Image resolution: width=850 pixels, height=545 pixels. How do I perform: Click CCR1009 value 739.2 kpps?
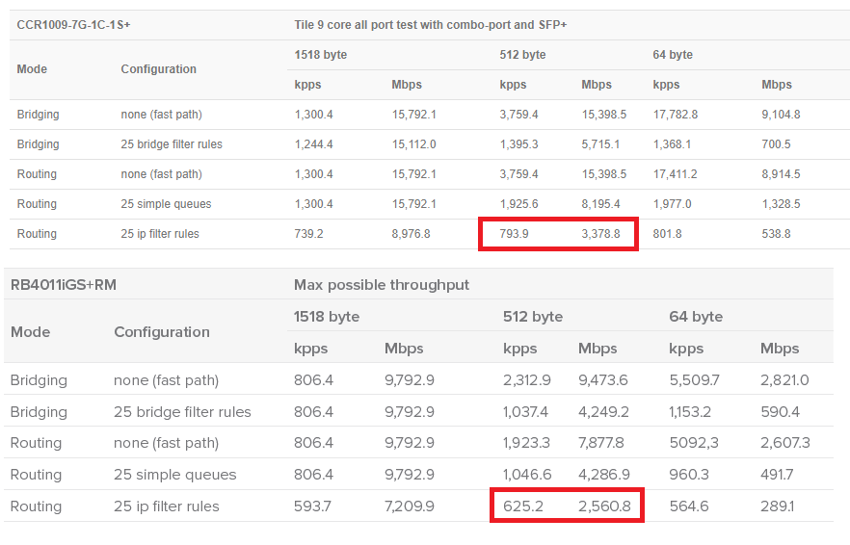pos(308,233)
